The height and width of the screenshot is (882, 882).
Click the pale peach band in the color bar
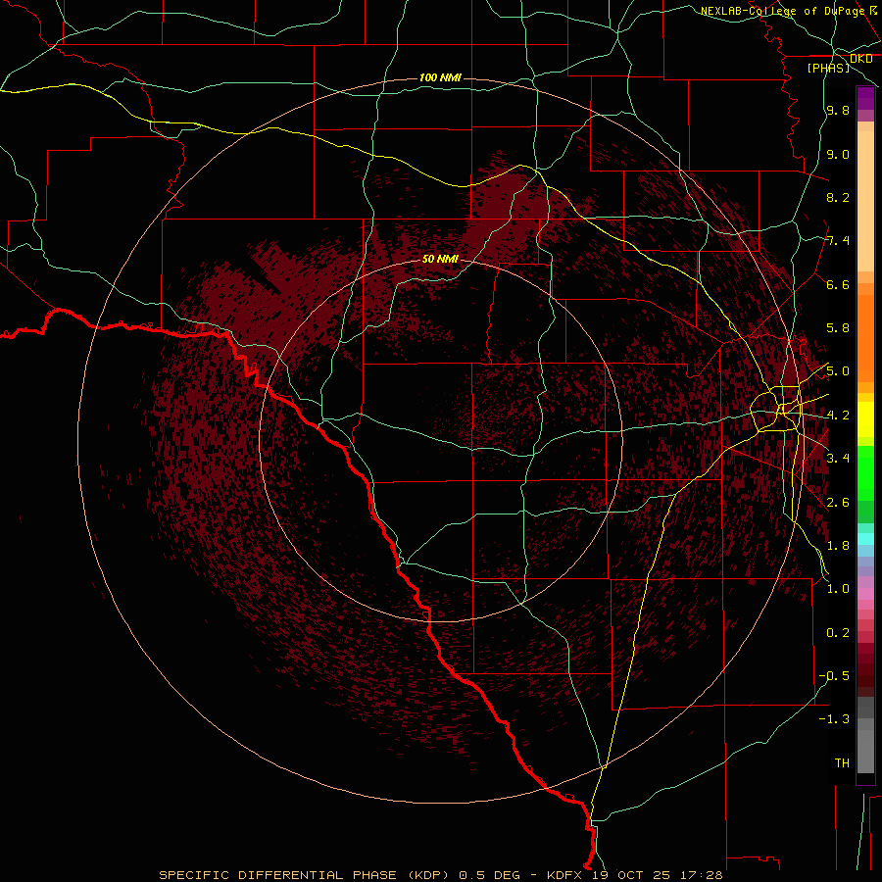tap(865, 203)
